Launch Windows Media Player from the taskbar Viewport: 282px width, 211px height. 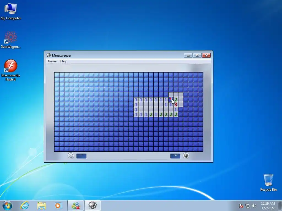click(x=58, y=206)
